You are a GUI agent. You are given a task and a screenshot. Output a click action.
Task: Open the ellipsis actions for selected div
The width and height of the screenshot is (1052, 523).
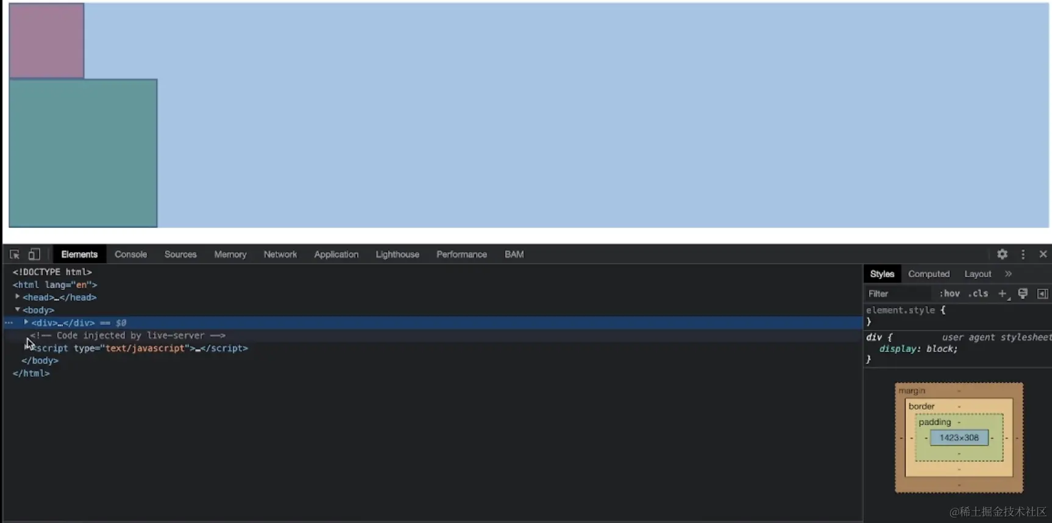pos(9,323)
